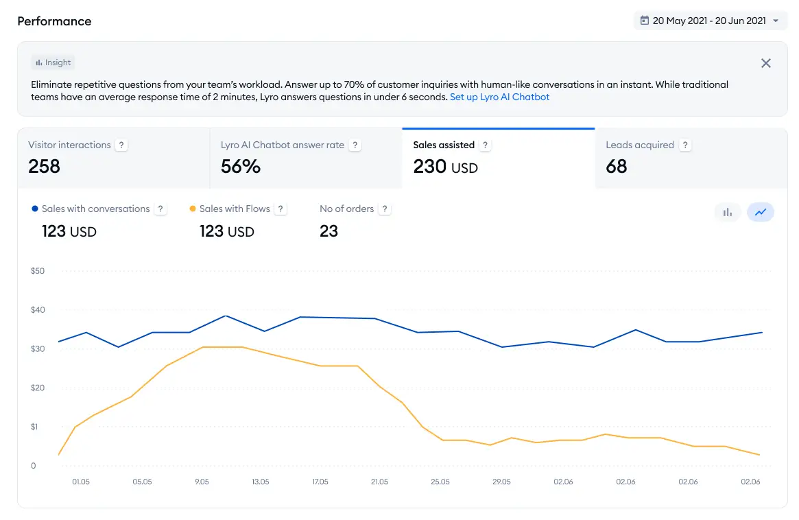Click the $40 y-axis label
799x520 pixels.
click(x=38, y=310)
